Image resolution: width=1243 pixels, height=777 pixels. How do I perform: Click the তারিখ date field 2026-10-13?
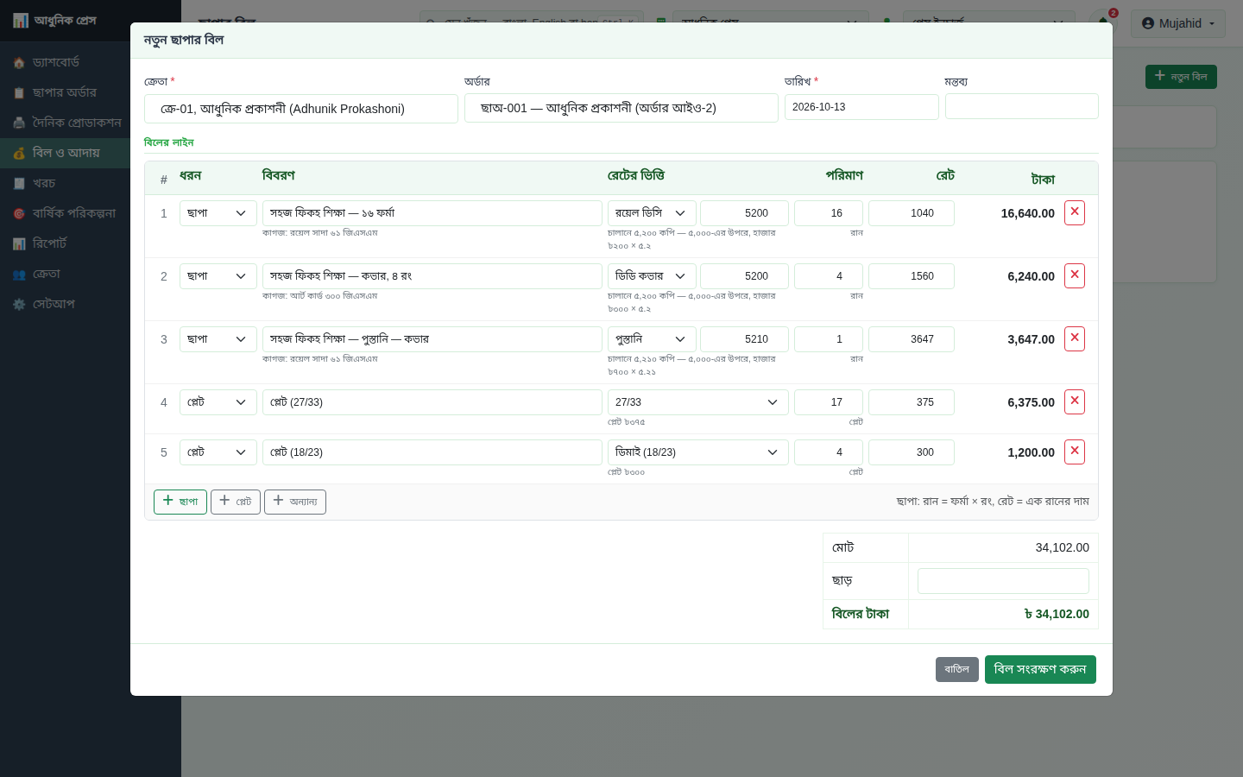pos(861,107)
